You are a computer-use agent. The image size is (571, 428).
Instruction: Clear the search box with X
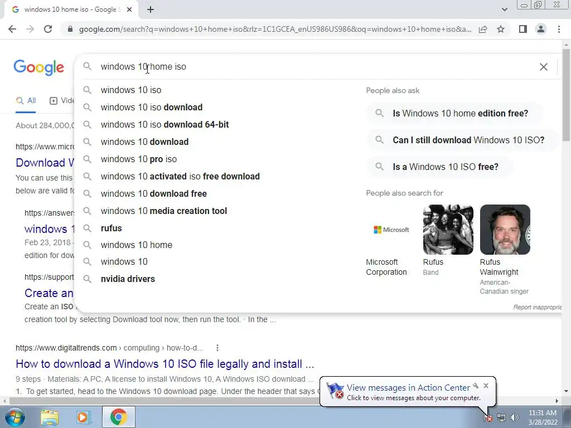point(543,67)
